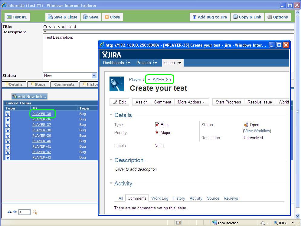Click Jira icon in PLAYER-43 row
The image size is (301, 226).
pyautogui.click(x=8, y=157)
